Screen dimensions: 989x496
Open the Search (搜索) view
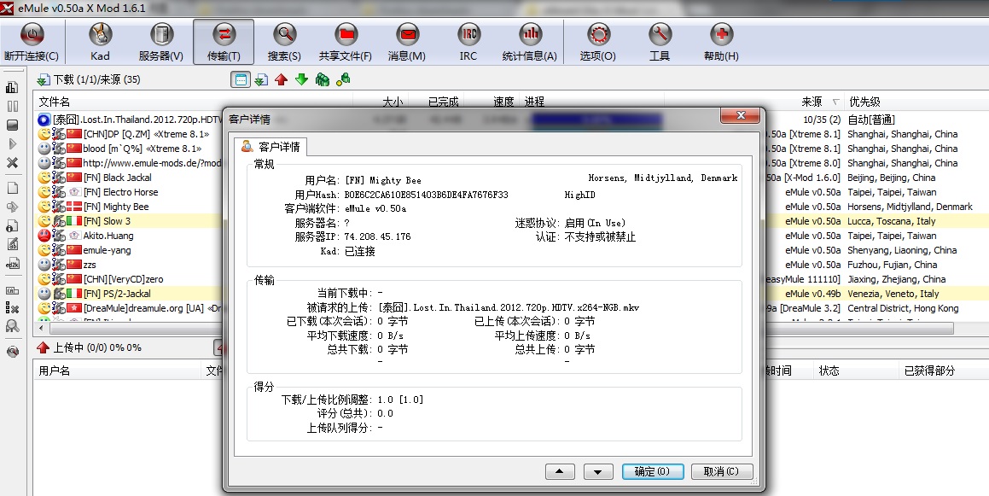[x=284, y=43]
